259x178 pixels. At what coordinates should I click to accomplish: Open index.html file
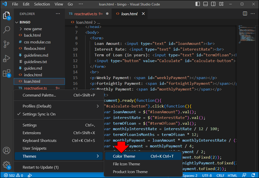click(x=39, y=75)
